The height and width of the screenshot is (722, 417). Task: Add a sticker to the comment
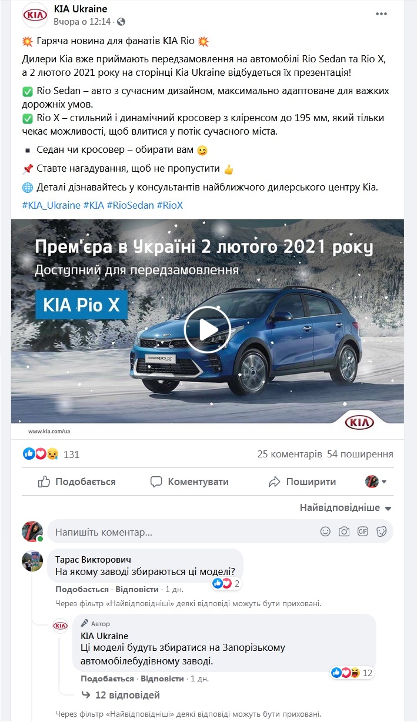382,532
